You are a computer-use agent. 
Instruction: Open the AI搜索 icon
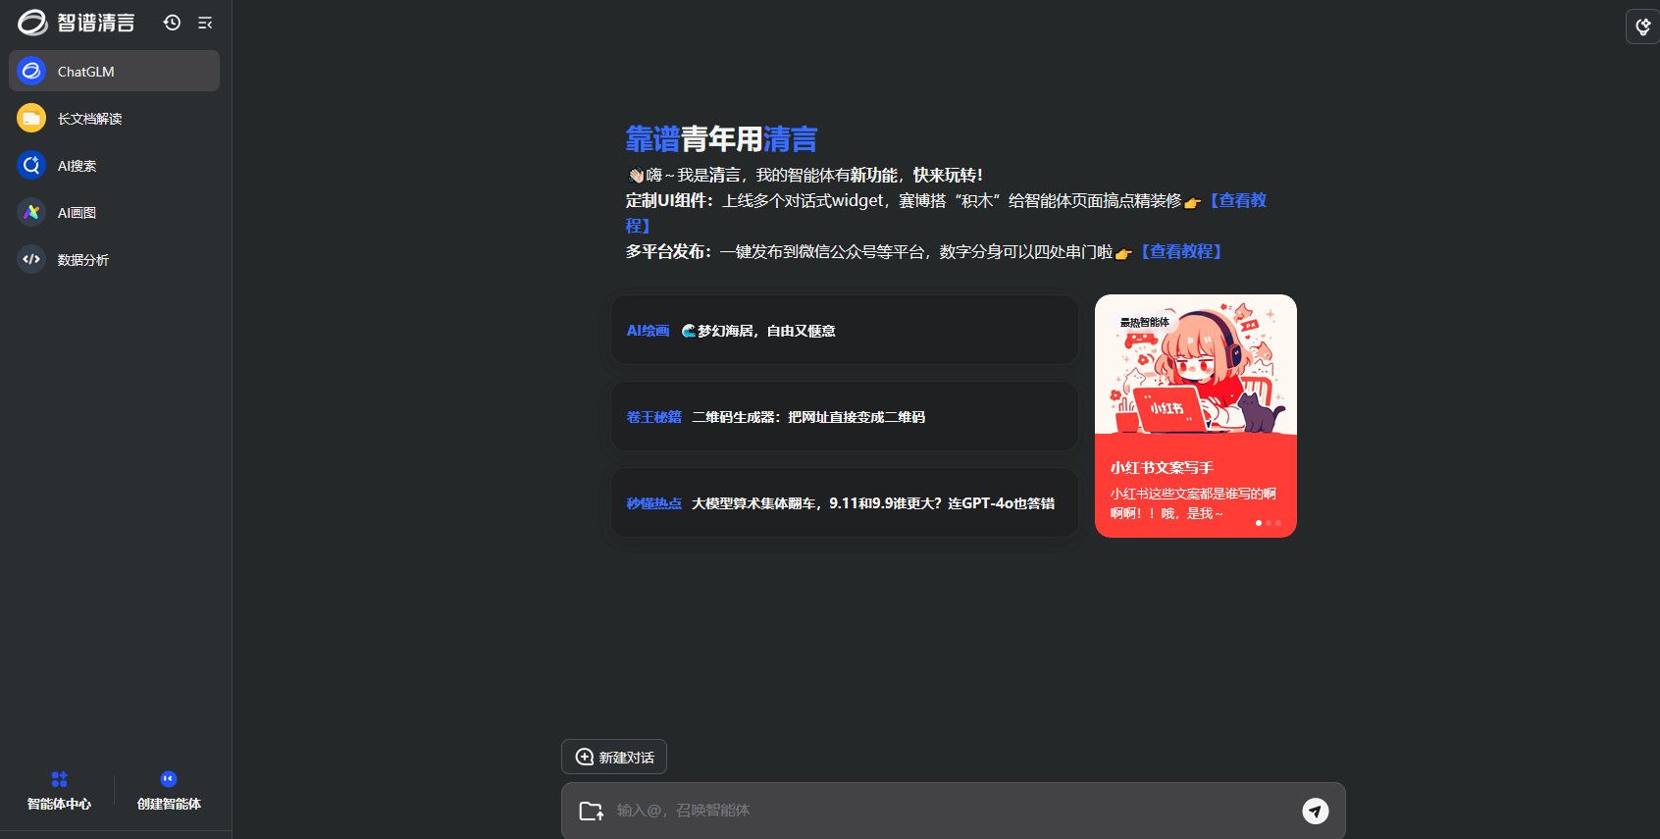31,165
